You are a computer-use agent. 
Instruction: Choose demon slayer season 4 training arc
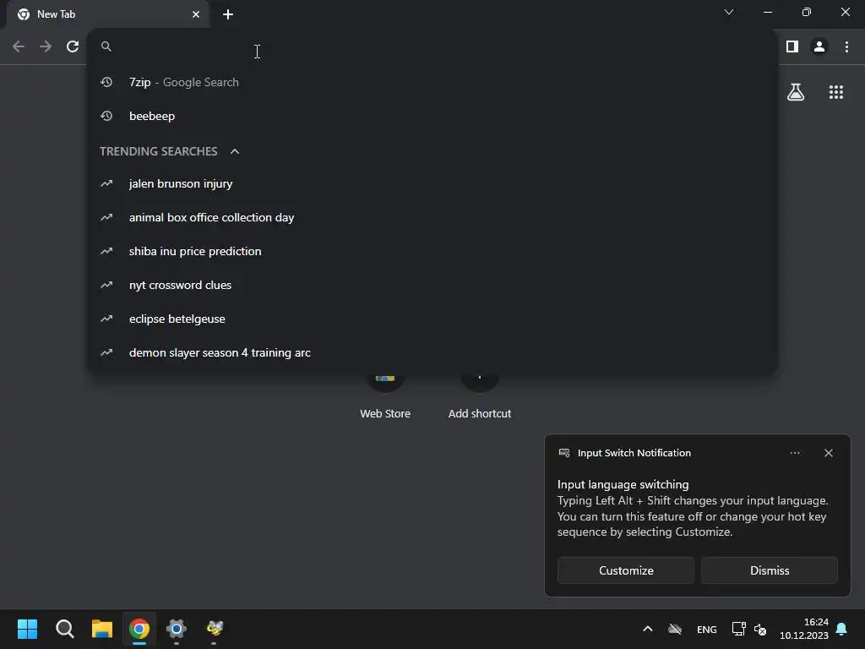coord(433,352)
